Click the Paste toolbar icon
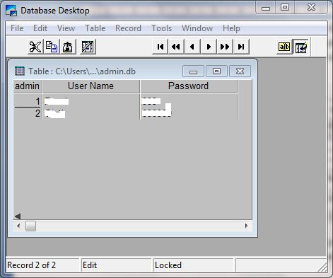Viewport: 333px width, 278px height. click(x=68, y=47)
